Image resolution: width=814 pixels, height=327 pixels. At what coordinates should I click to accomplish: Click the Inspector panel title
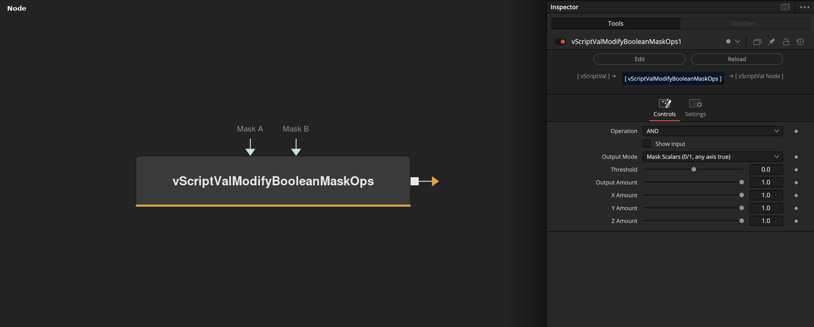tap(564, 7)
